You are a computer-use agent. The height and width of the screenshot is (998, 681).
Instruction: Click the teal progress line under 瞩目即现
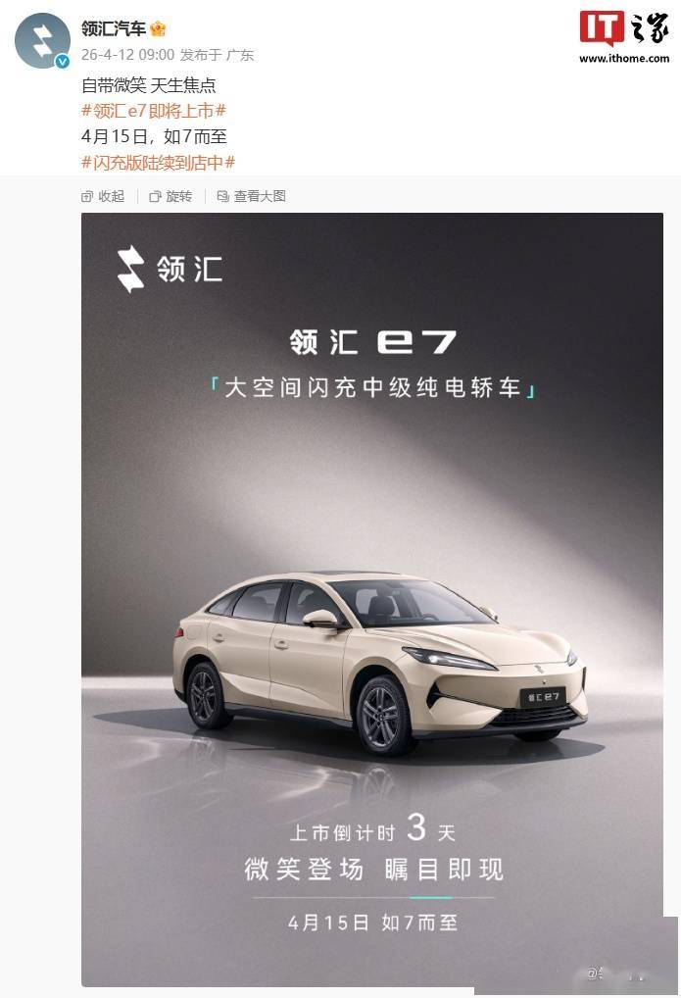click(431, 897)
